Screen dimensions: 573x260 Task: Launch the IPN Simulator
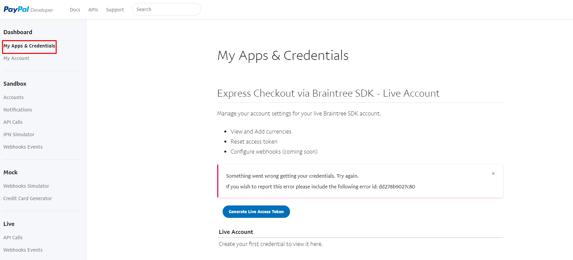pyautogui.click(x=19, y=135)
